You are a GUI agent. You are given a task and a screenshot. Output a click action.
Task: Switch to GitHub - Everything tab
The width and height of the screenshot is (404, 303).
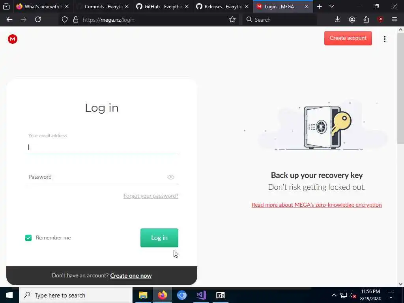(163, 6)
